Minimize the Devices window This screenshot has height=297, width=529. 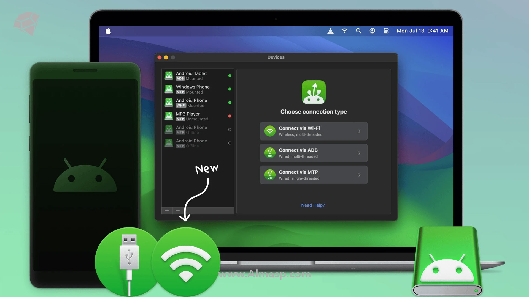tap(166, 57)
